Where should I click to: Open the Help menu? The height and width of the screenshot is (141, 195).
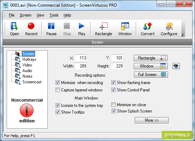click(x=67, y=15)
